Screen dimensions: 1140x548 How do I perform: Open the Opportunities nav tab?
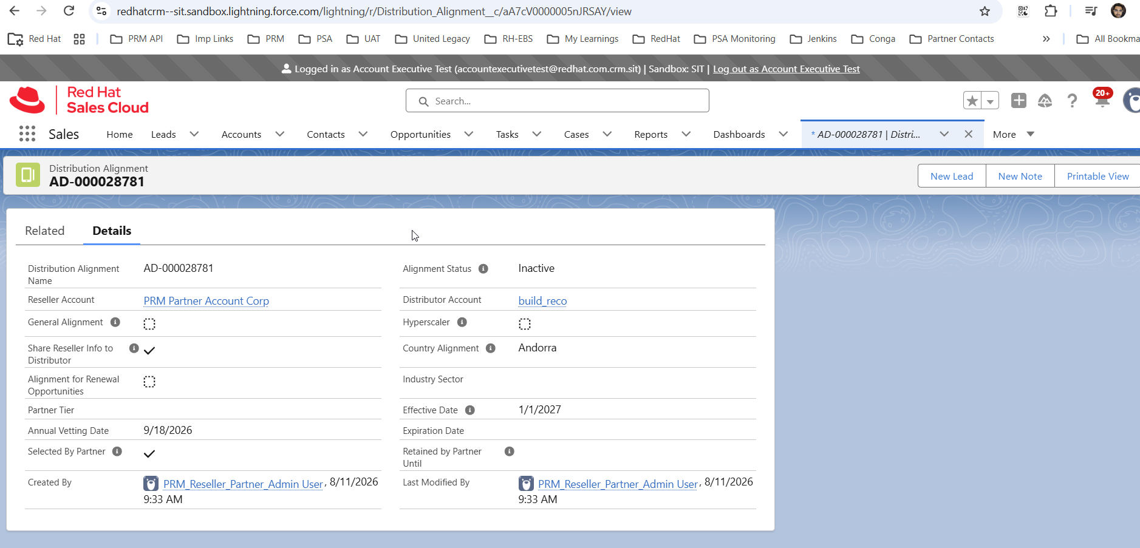[420, 134]
